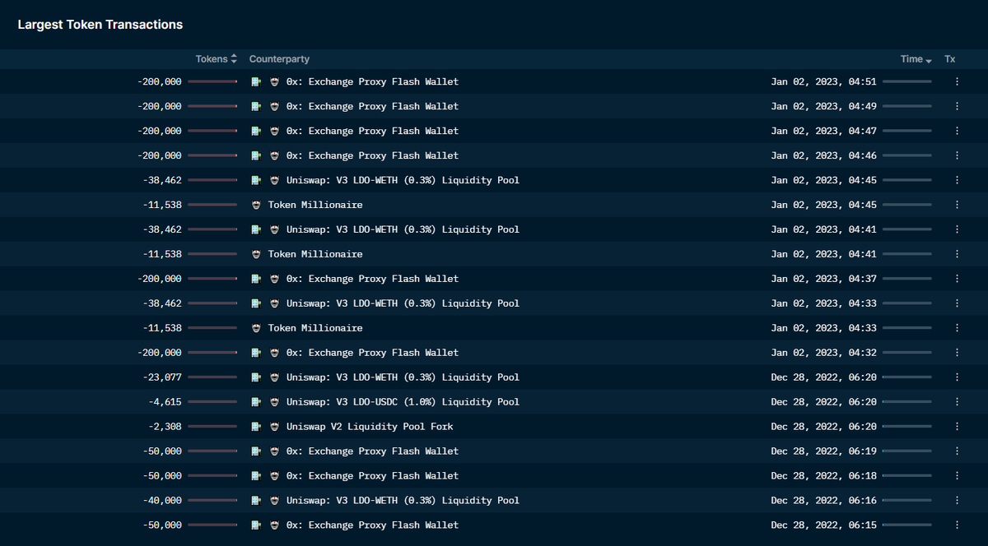Sort the table by Tokens column
This screenshot has width=988, height=546.
coord(216,59)
